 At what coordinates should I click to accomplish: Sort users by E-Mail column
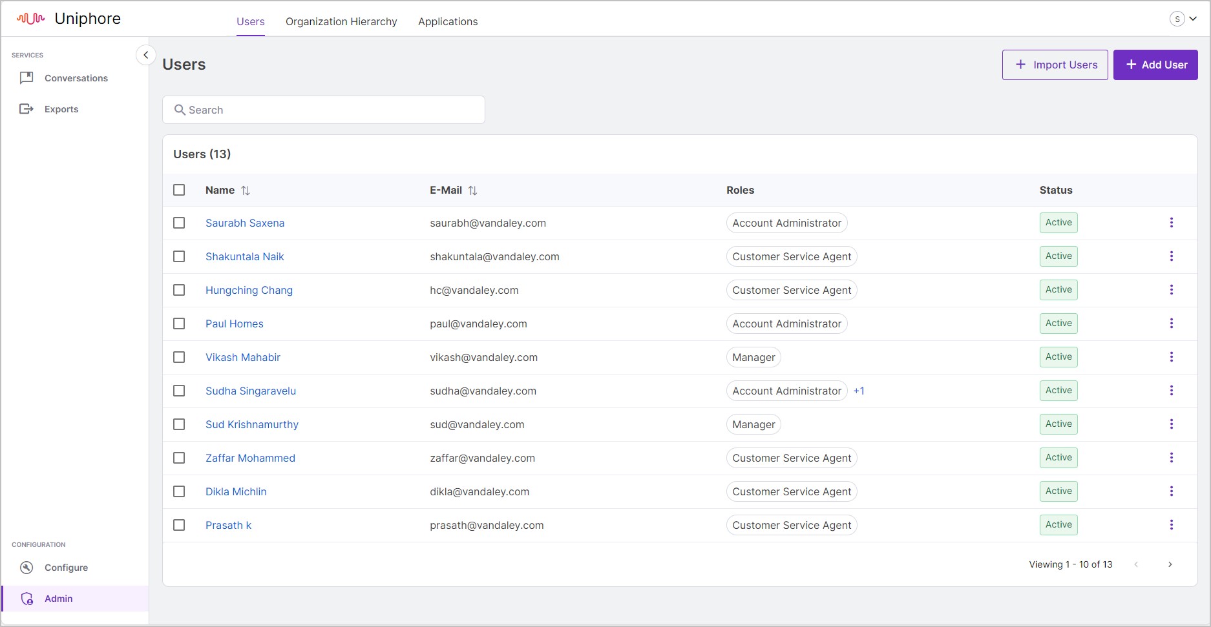coord(472,190)
